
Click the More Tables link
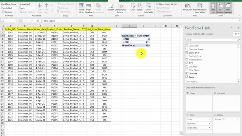coord(192,82)
